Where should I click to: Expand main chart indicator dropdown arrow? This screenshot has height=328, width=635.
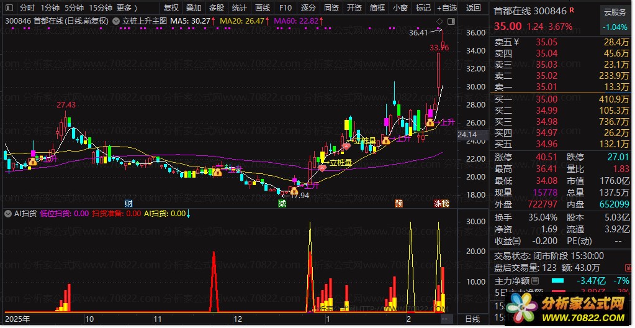coord(116,20)
